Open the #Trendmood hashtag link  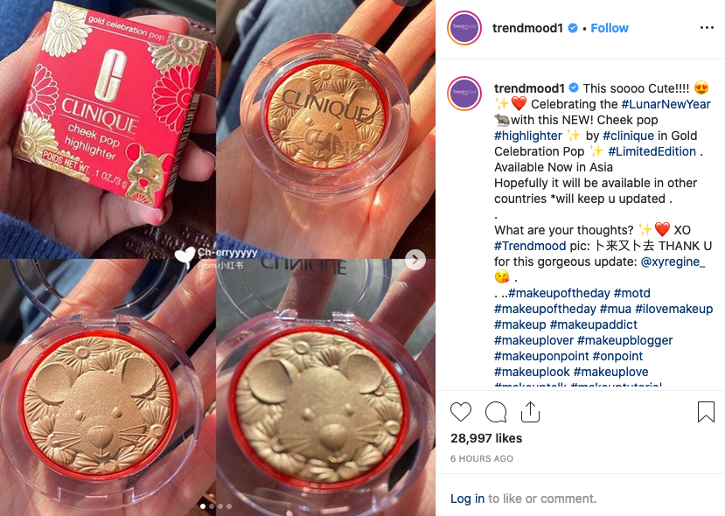pos(530,246)
